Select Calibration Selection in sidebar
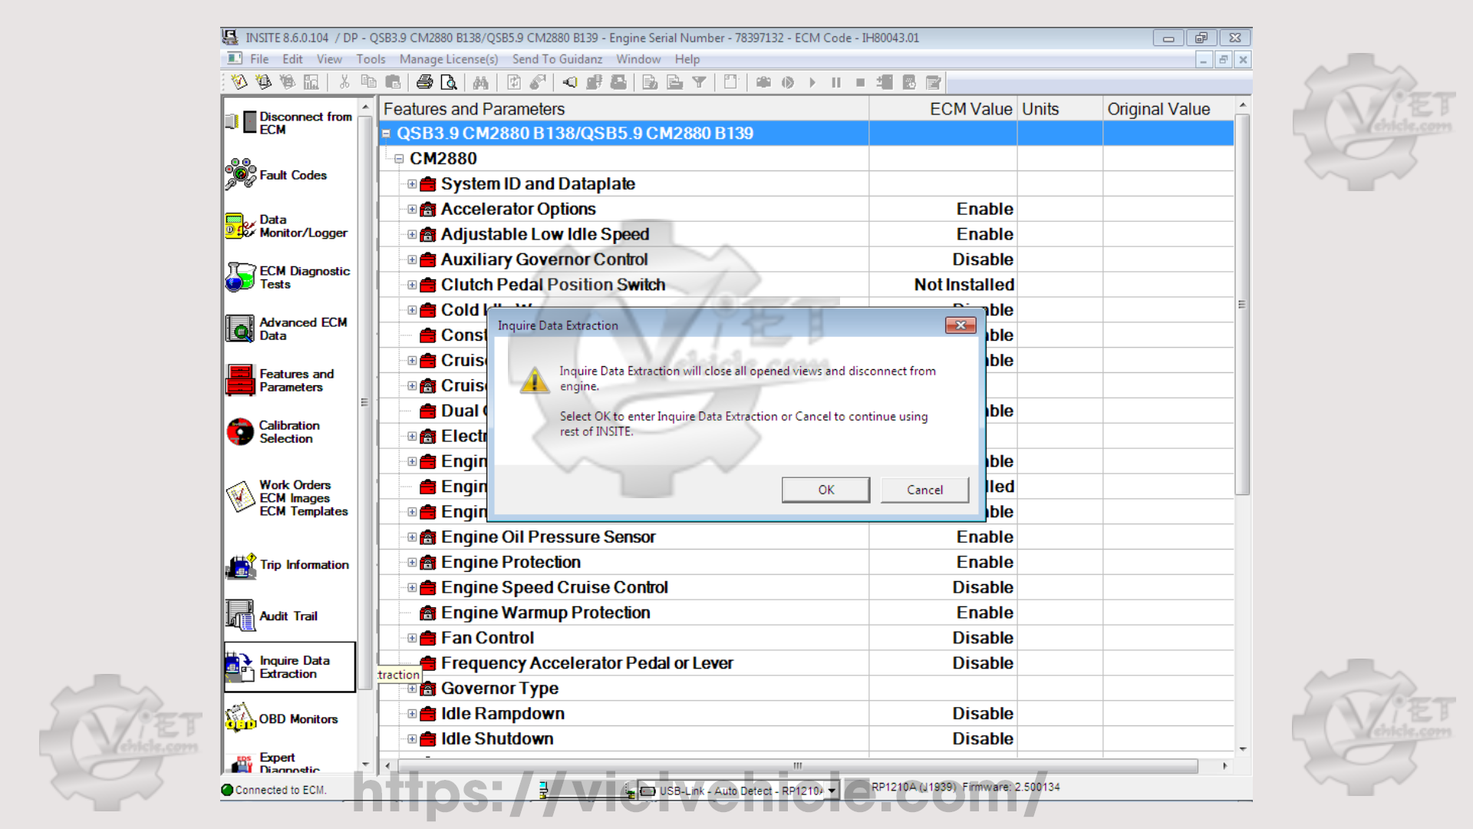Image resolution: width=1473 pixels, height=829 pixels. click(288, 432)
